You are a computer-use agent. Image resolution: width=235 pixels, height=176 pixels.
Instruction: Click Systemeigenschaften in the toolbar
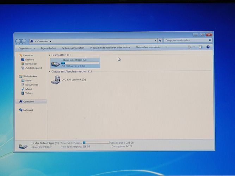[x=73, y=48]
